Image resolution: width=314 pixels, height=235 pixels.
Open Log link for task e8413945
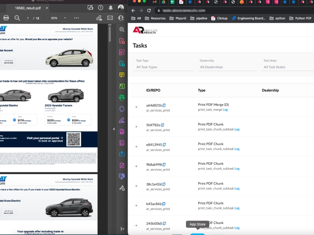point(237,149)
